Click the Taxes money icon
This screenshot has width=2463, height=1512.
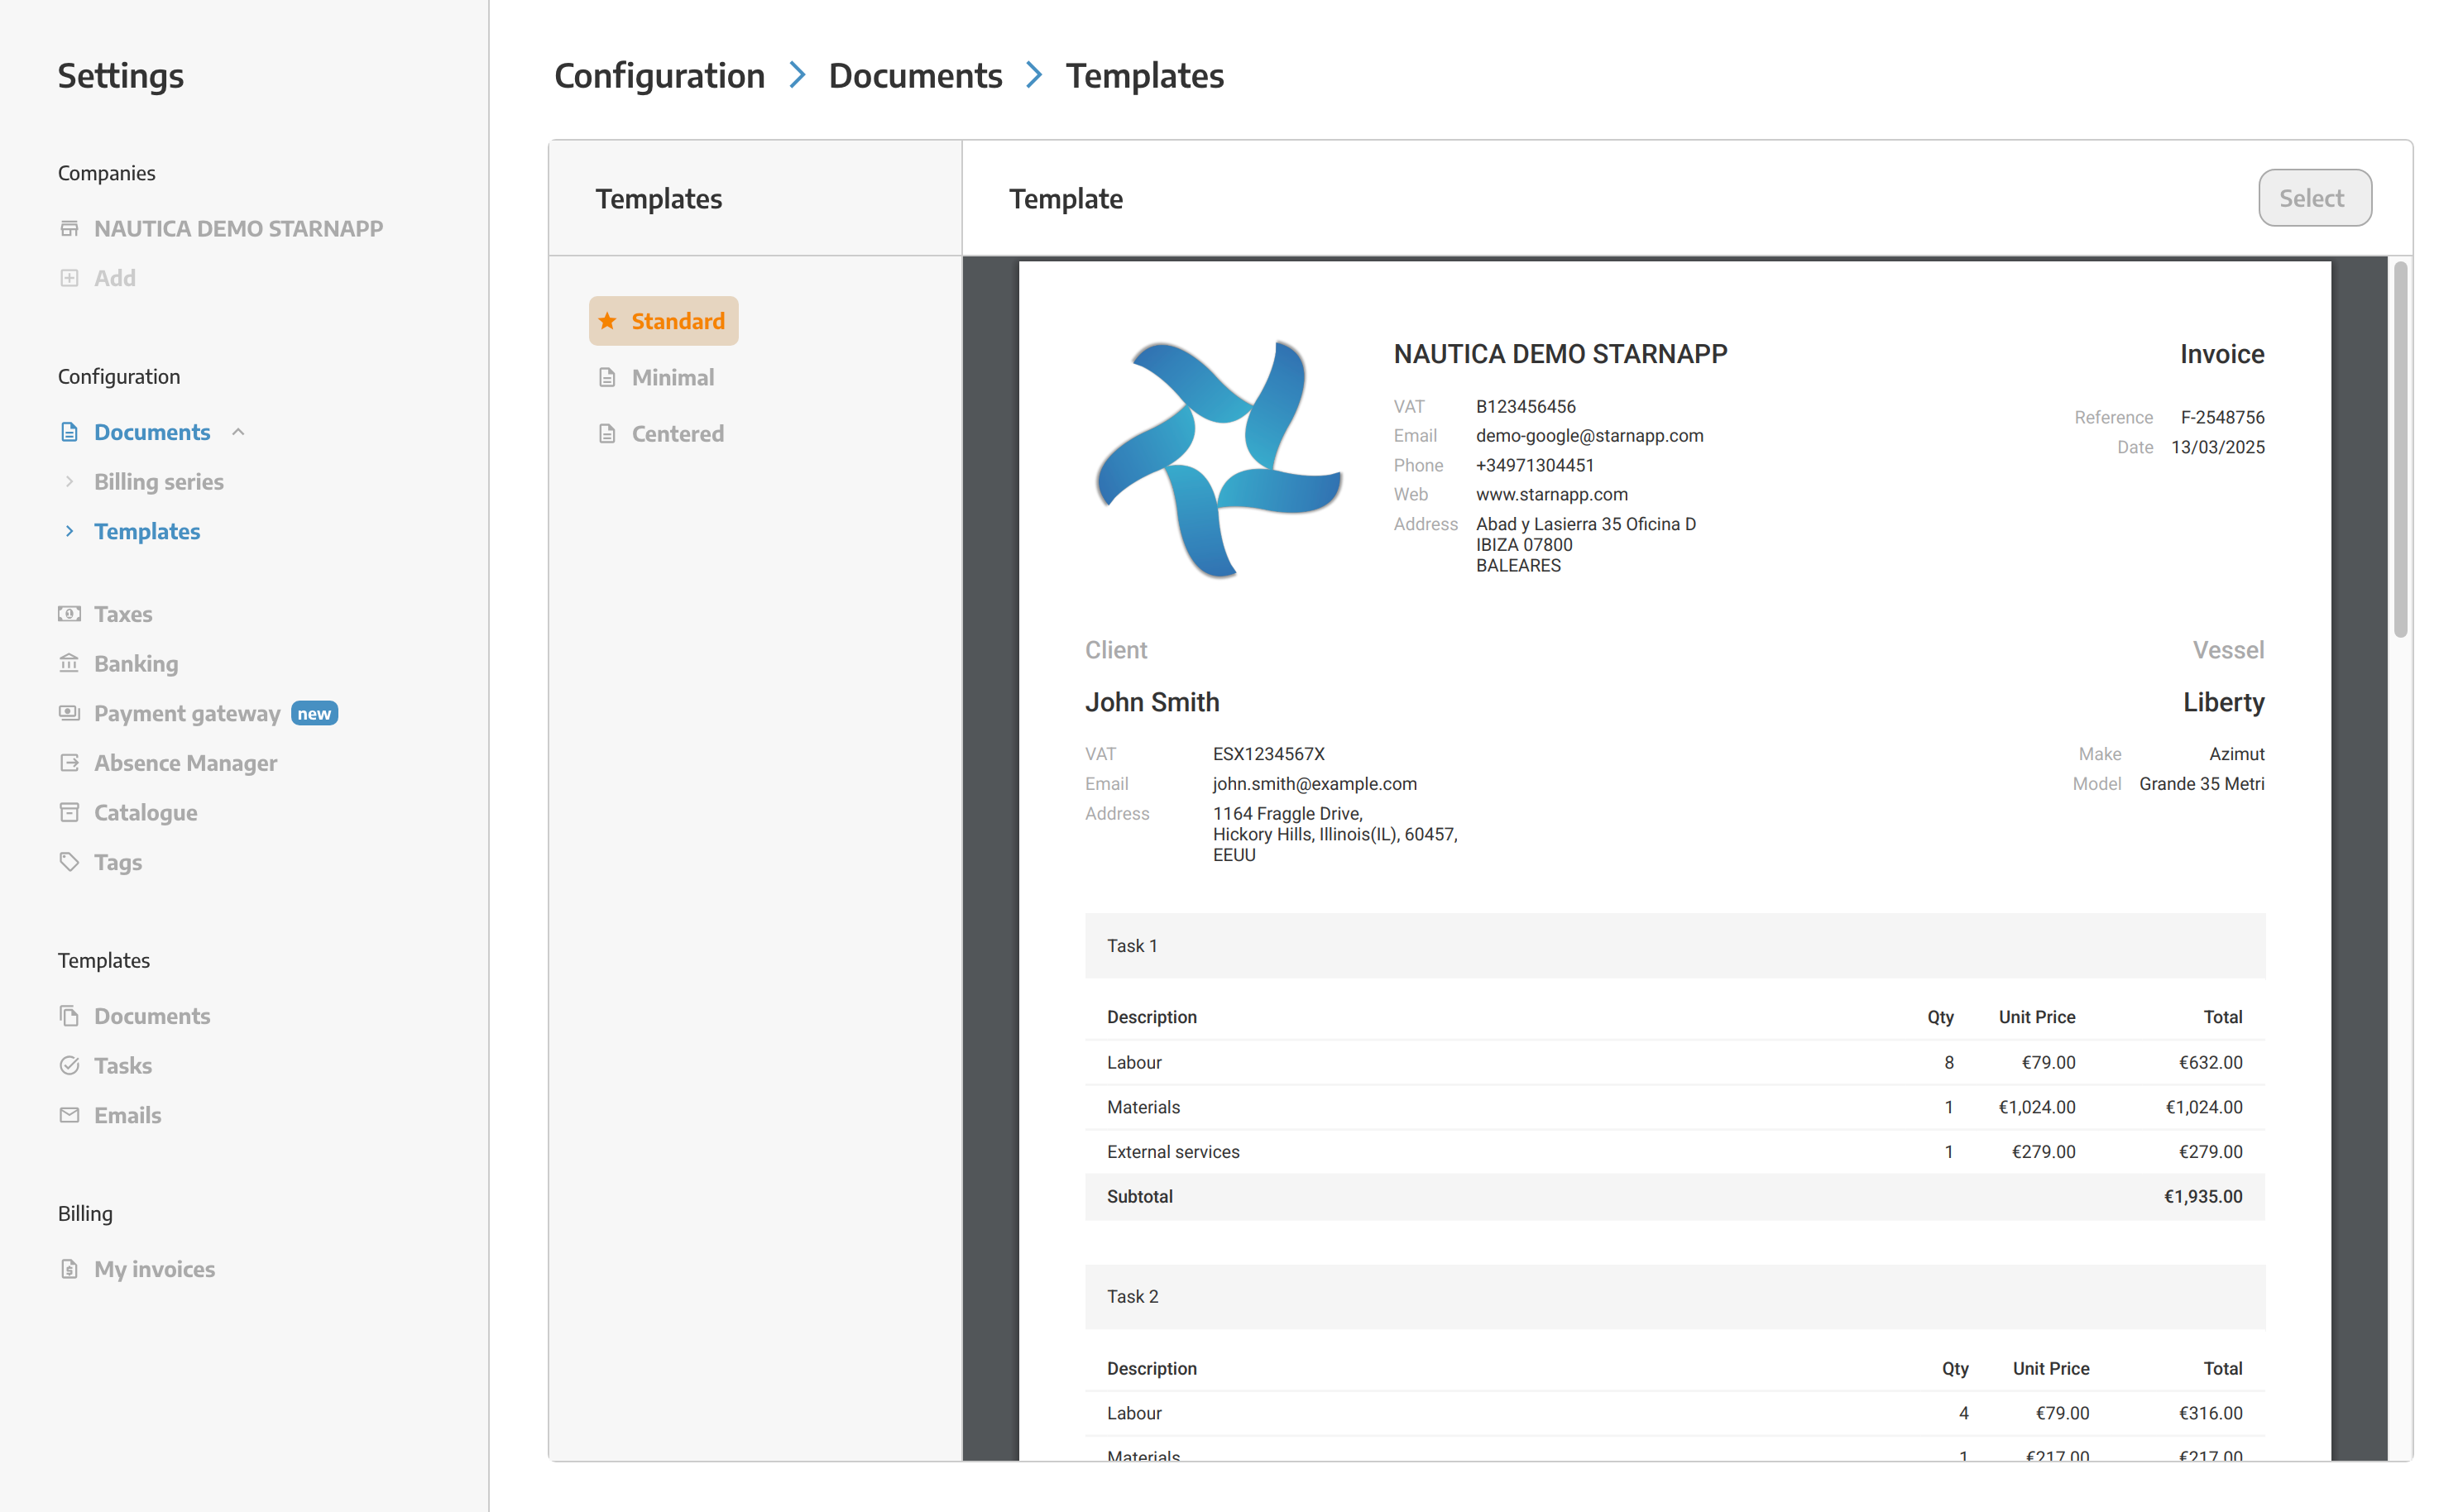click(69, 614)
